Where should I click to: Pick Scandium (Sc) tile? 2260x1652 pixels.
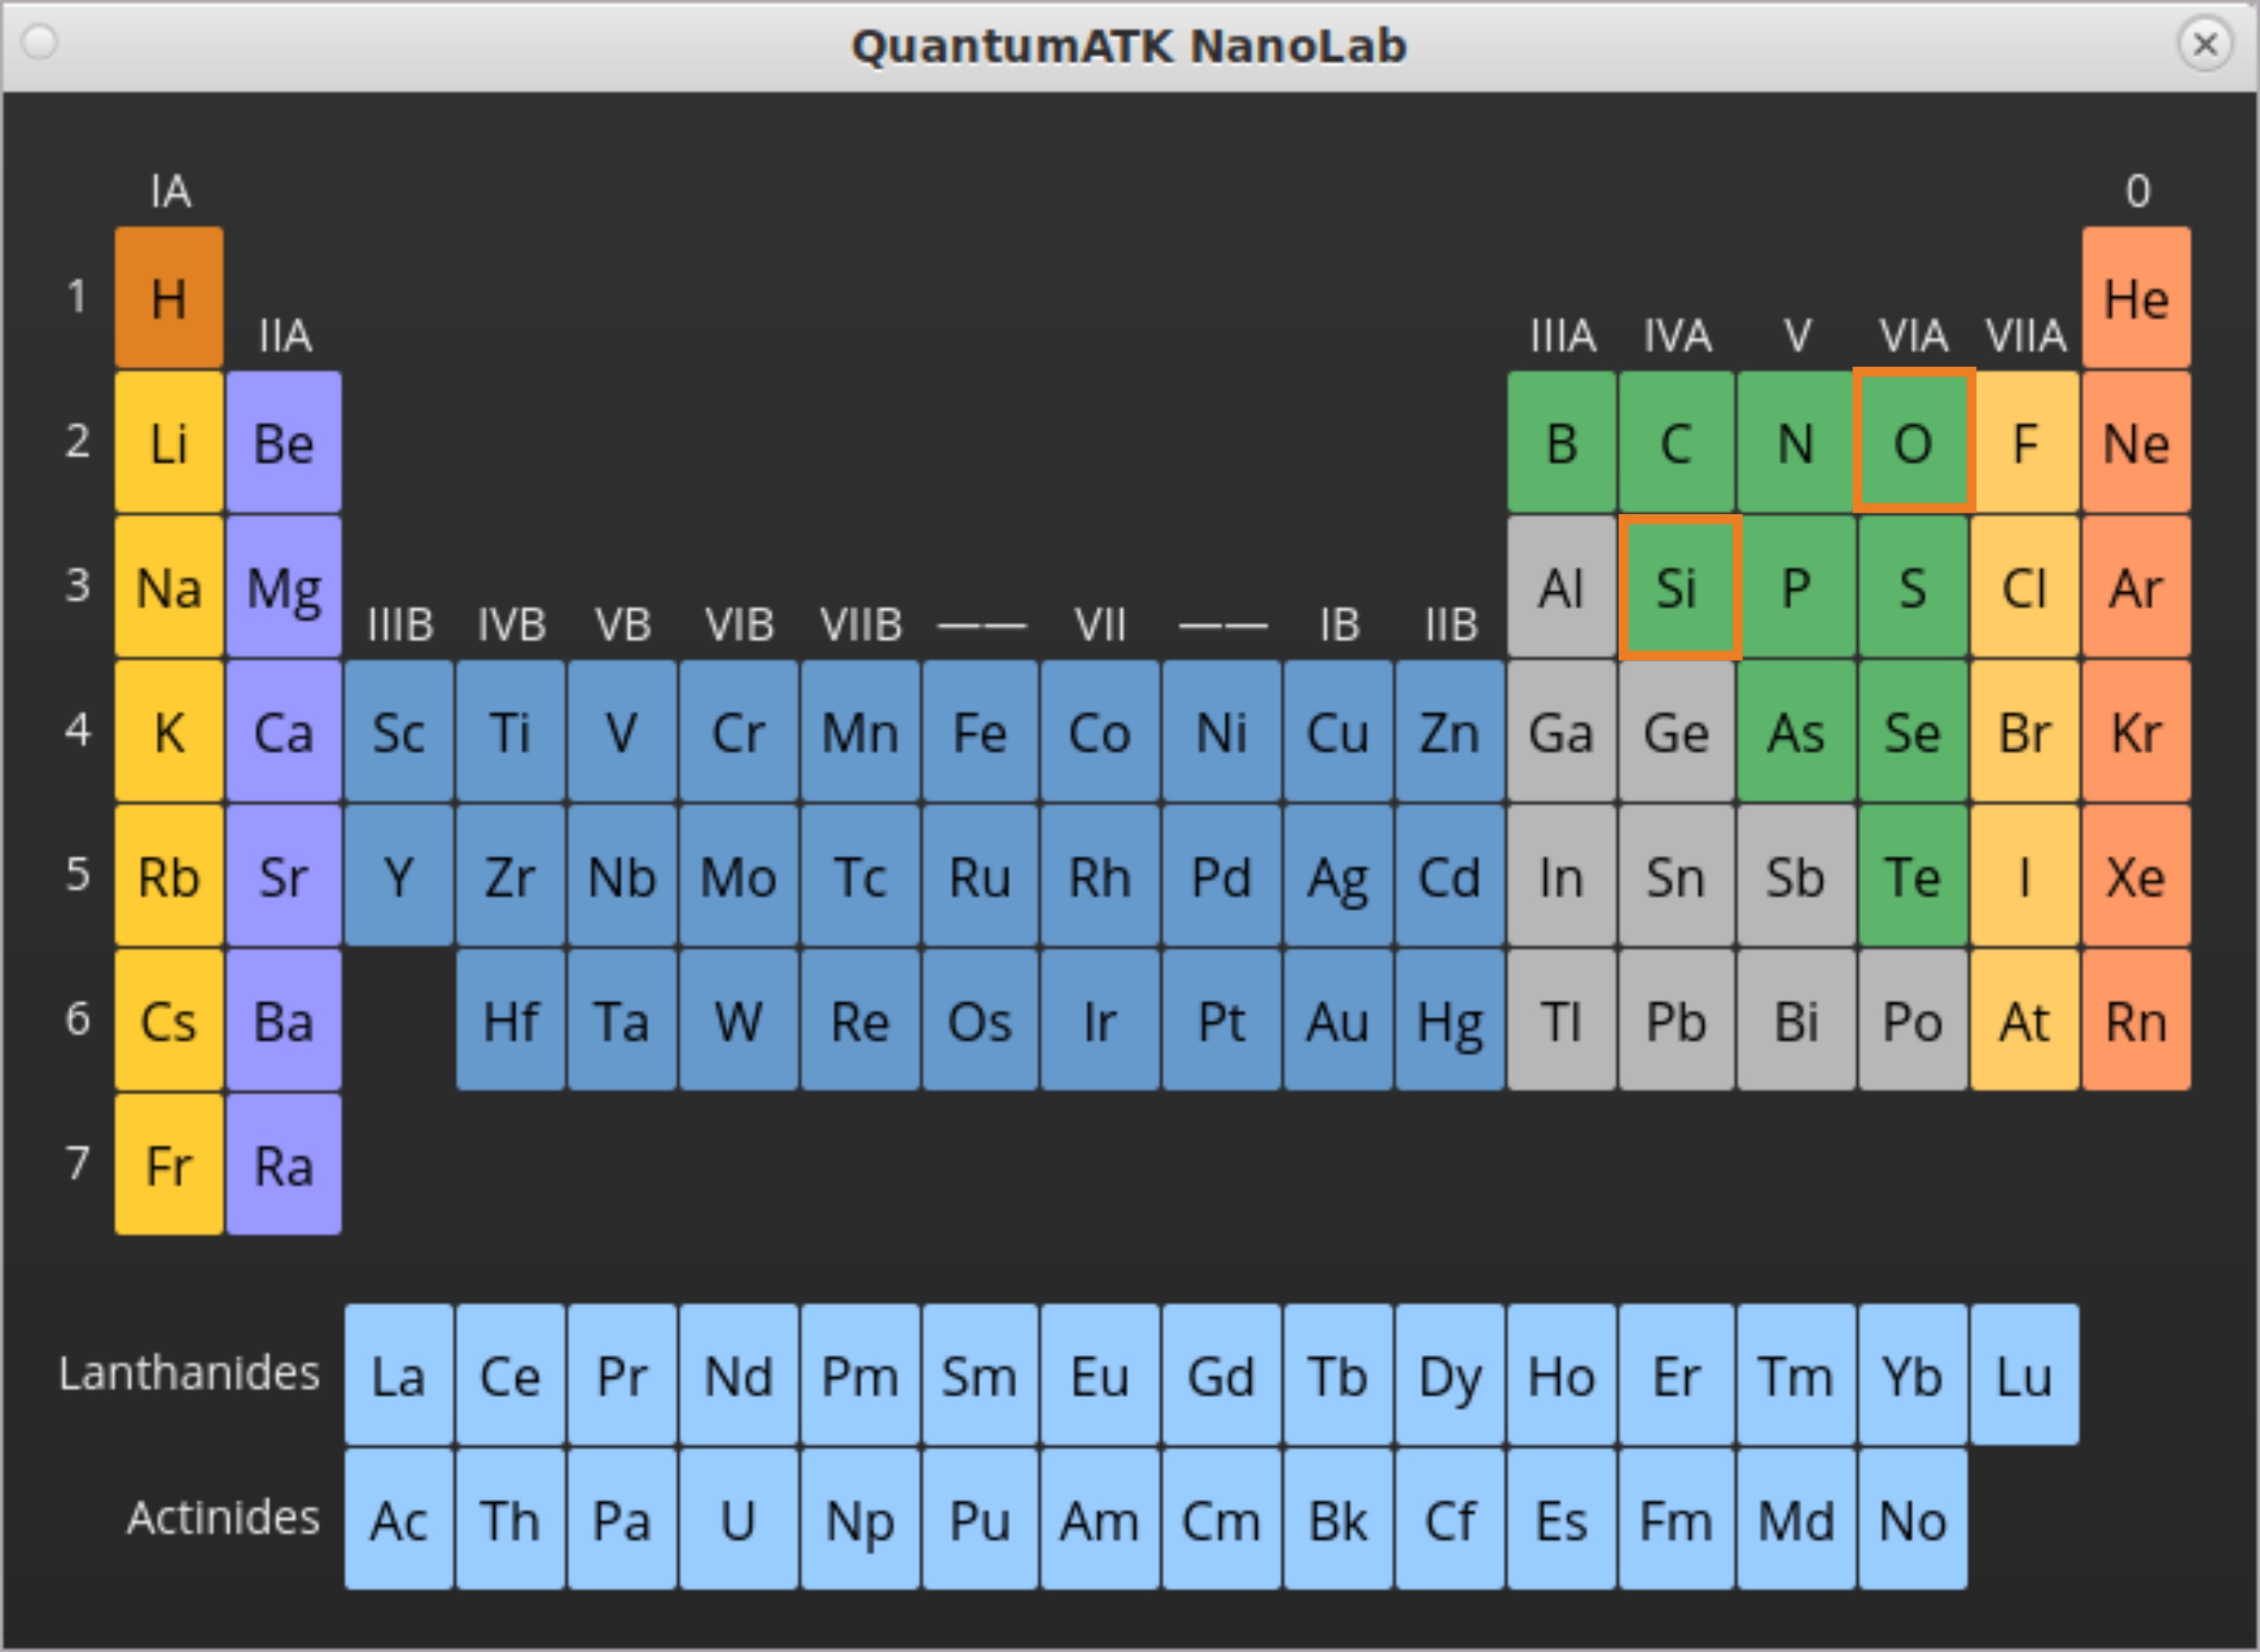(399, 731)
